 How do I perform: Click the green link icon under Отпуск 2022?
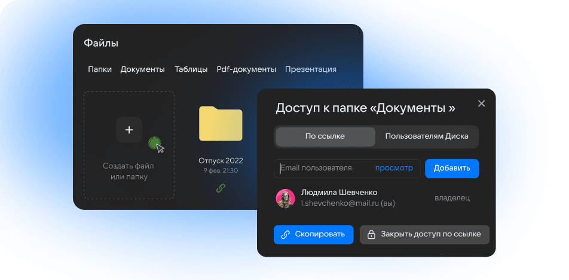point(221,188)
